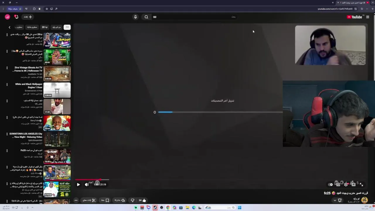Open the Windows Start button
The height and width of the screenshot is (211, 375).
pyautogui.click(x=239, y=207)
